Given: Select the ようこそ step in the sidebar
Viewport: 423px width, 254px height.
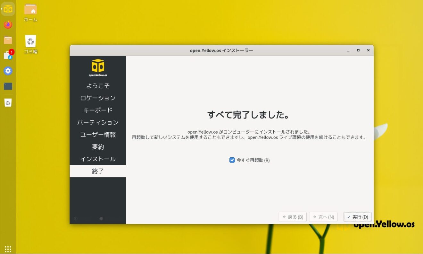Looking at the screenshot, I should (98, 85).
